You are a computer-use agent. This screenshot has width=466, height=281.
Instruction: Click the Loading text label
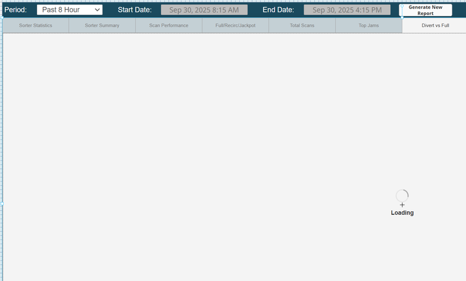point(402,213)
